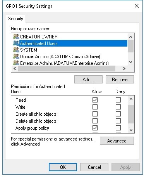Check Deny for Create all child objects
144x177 pixels.
[118, 114]
